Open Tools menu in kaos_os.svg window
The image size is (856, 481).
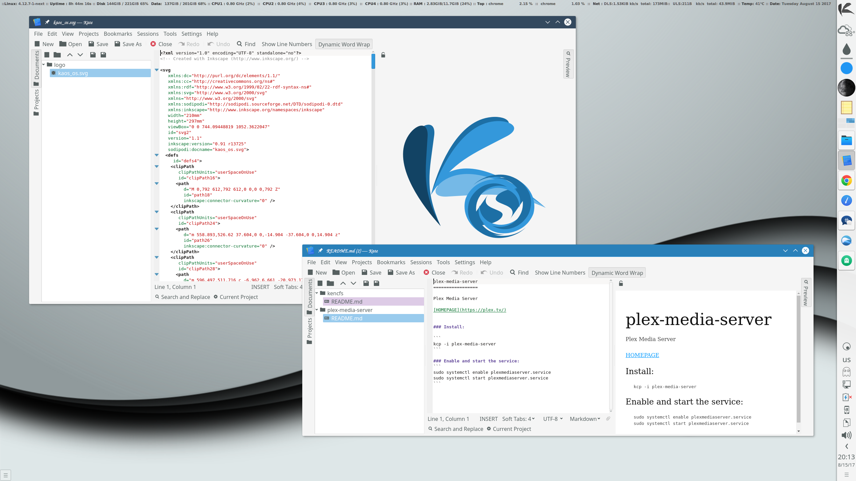(170, 34)
